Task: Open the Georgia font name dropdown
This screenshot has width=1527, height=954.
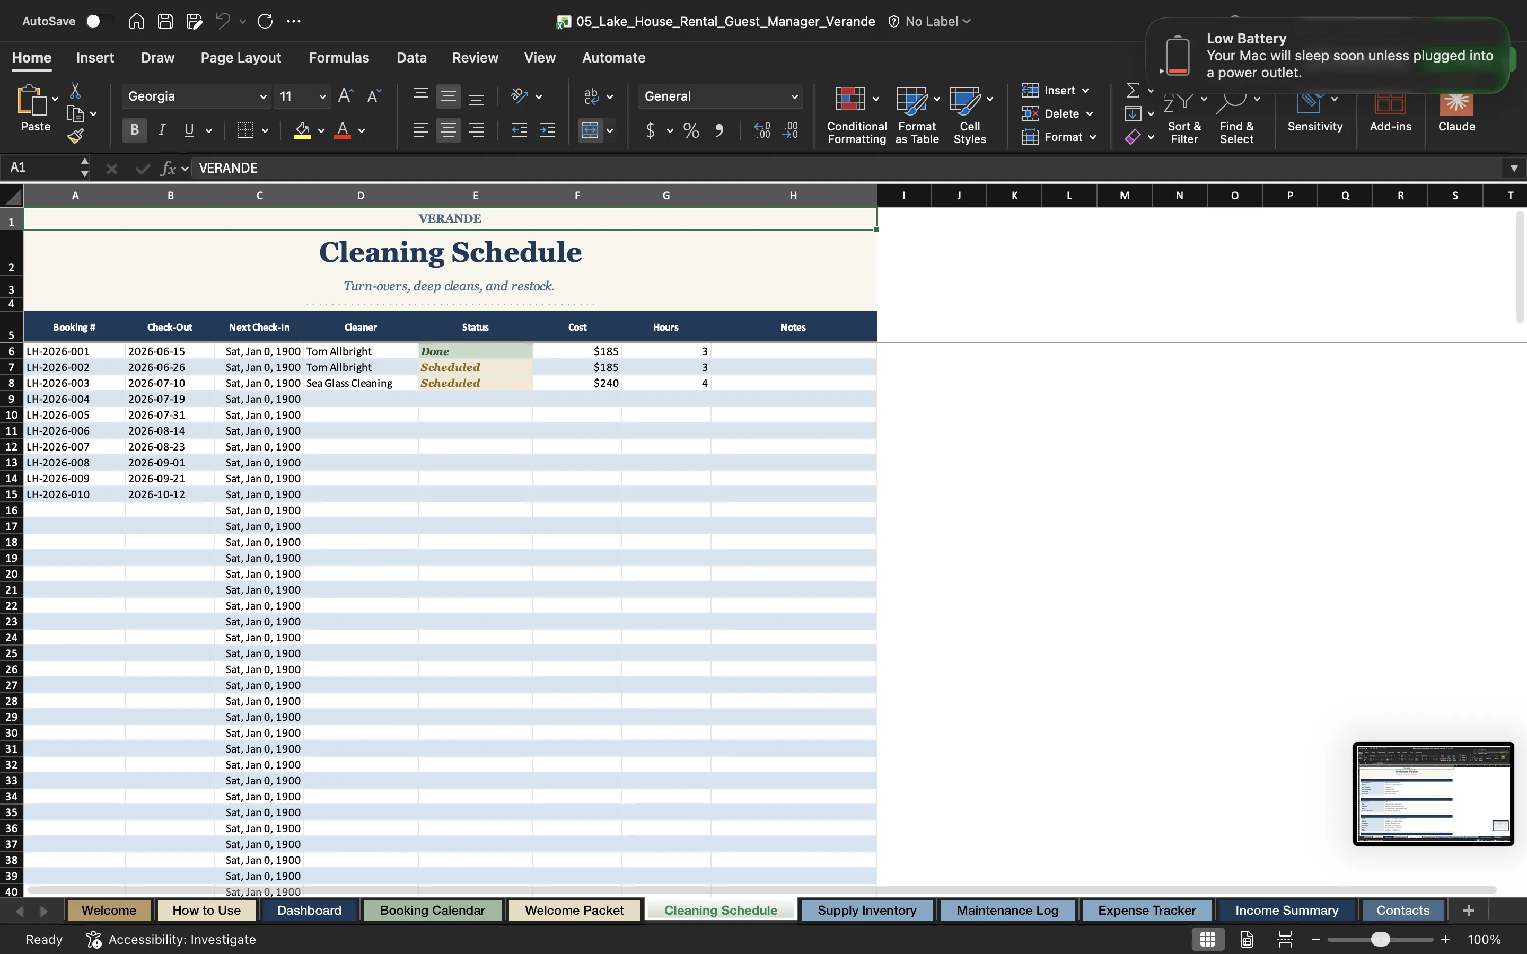Action: tap(263, 96)
